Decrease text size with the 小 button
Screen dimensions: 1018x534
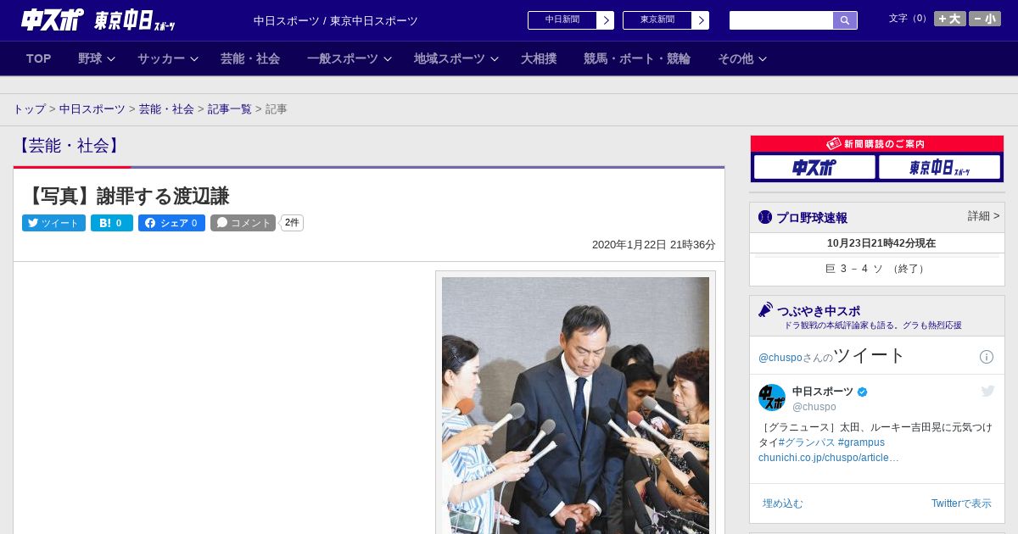coord(985,19)
